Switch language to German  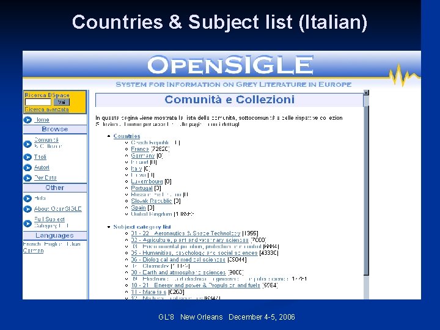coord(33,251)
